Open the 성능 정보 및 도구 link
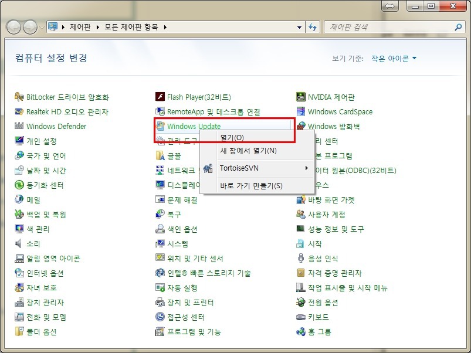 tap(336, 229)
